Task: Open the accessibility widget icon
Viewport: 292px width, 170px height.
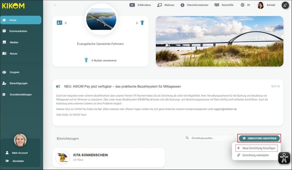Action: 284,158
